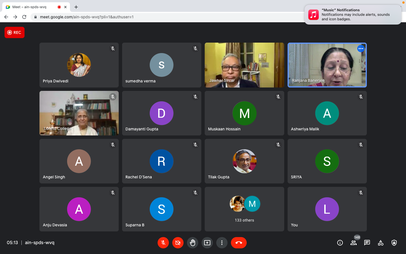Open the more options three-dot menu
This screenshot has height=254, width=406.
(x=222, y=243)
